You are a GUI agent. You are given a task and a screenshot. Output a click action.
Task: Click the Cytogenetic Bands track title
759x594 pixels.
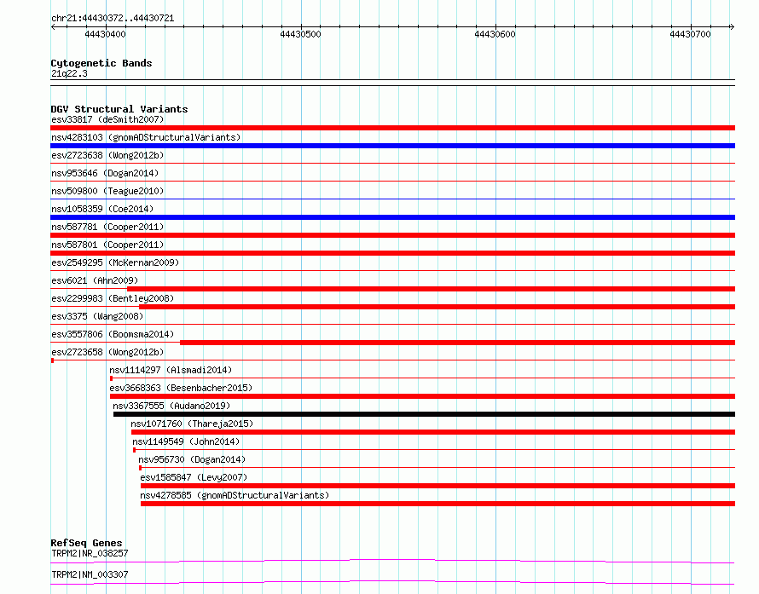click(101, 63)
